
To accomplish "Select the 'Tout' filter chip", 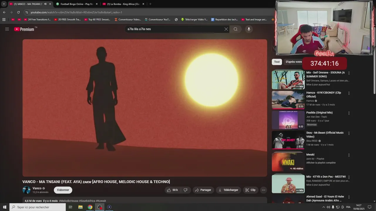I will tap(277, 62).
